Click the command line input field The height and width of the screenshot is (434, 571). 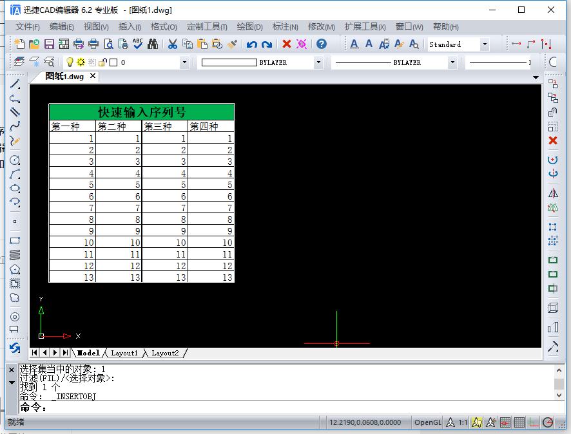point(284,408)
